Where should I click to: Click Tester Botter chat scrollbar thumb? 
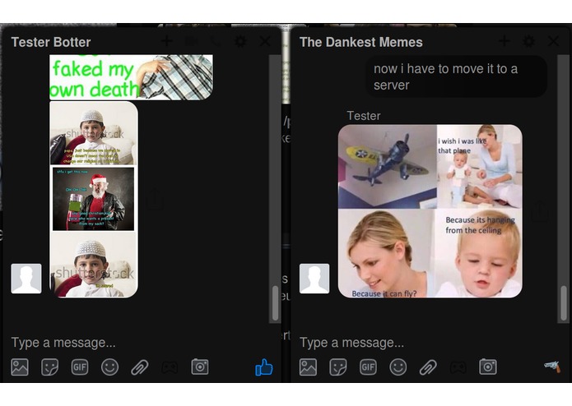(x=276, y=303)
